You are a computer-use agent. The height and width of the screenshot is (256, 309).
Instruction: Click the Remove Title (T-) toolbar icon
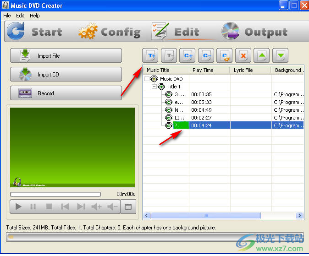coord(169,55)
